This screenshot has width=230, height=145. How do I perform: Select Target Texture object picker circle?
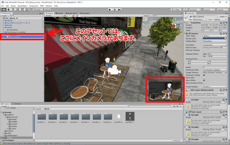226,72
